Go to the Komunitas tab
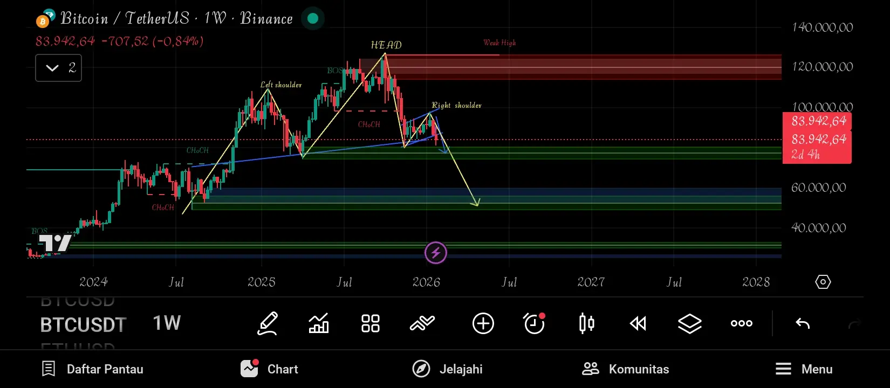 [x=626, y=369]
